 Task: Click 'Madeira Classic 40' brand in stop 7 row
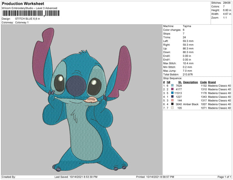click(x=219, y=108)
